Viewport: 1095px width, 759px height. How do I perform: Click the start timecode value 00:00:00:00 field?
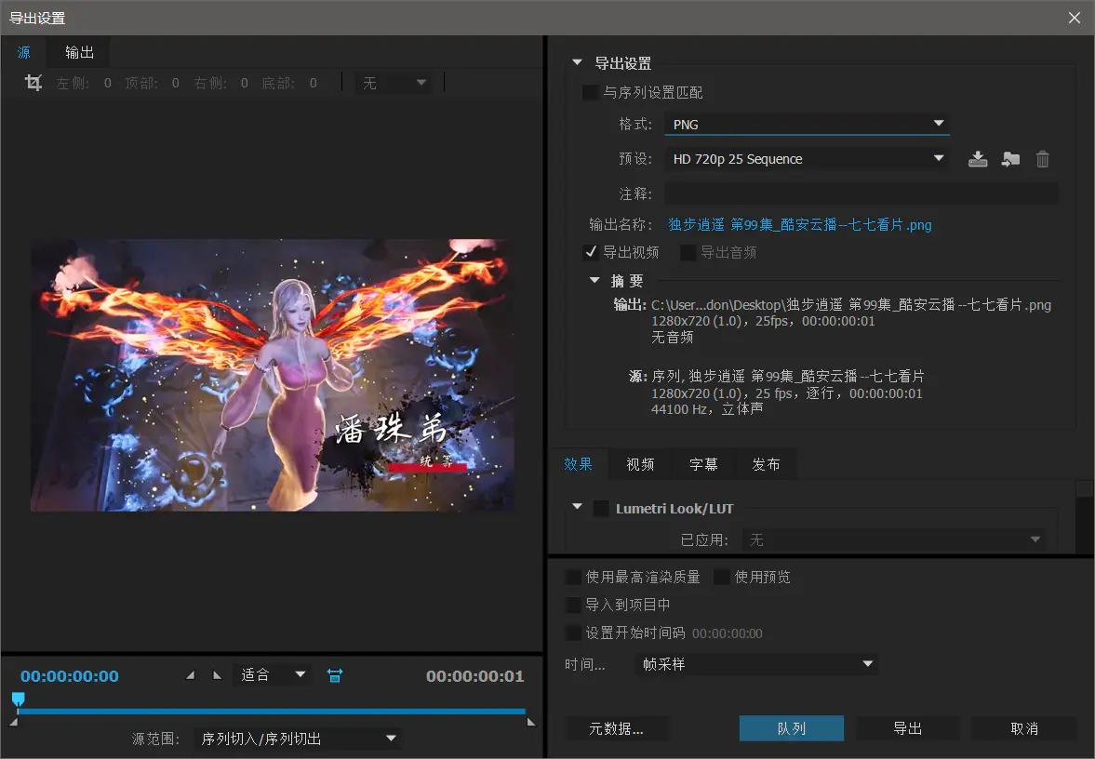pyautogui.click(x=727, y=633)
